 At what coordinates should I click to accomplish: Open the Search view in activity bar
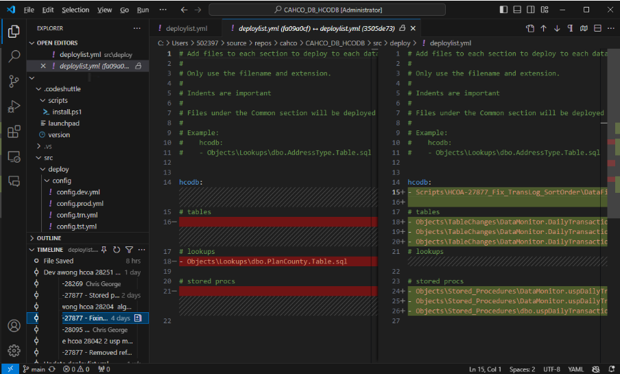pyautogui.click(x=14, y=56)
